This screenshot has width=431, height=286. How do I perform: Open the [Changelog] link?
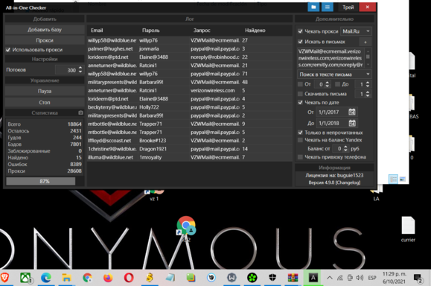point(348,182)
